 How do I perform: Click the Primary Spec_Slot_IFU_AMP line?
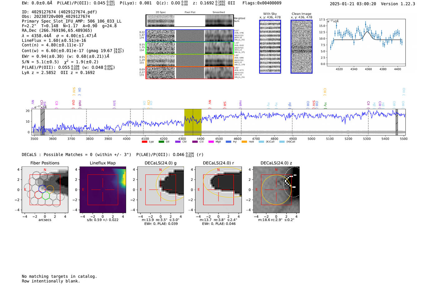tap(72, 21)
